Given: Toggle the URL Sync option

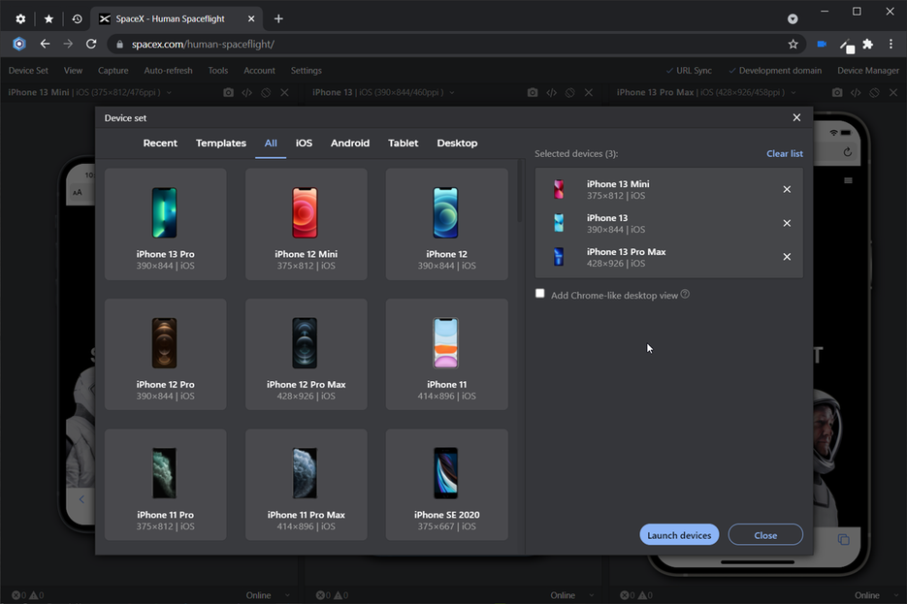Looking at the screenshot, I should 689,71.
